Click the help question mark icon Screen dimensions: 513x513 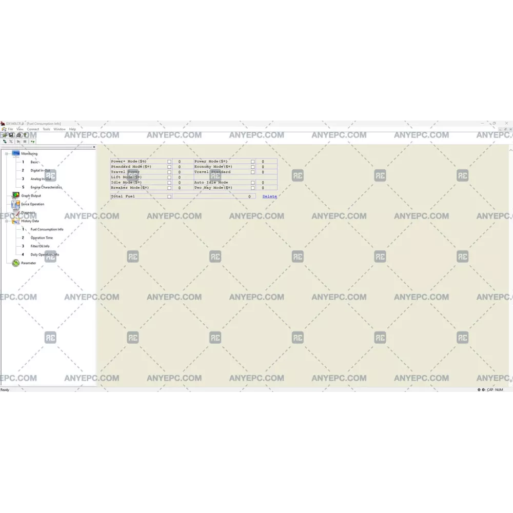pyautogui.click(x=26, y=135)
